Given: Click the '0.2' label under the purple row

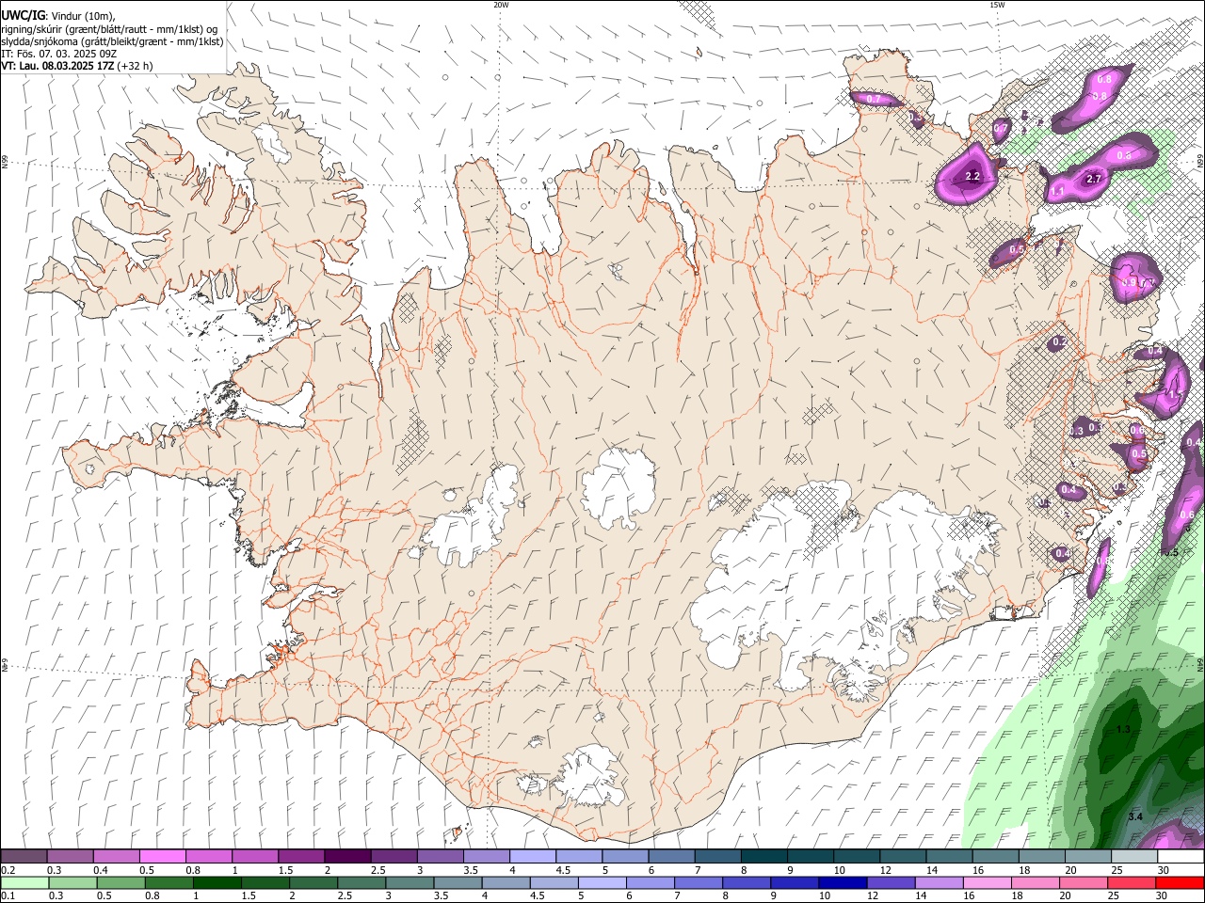Looking at the screenshot, I should 8,870.
